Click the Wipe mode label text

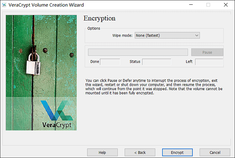coord(123,35)
